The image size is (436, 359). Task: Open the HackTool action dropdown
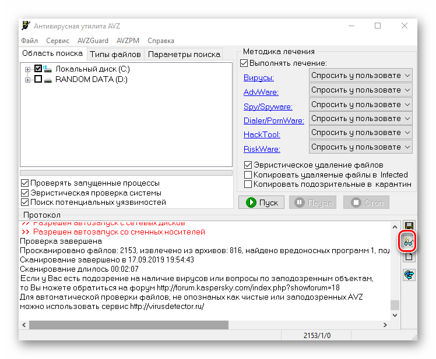(x=360, y=133)
